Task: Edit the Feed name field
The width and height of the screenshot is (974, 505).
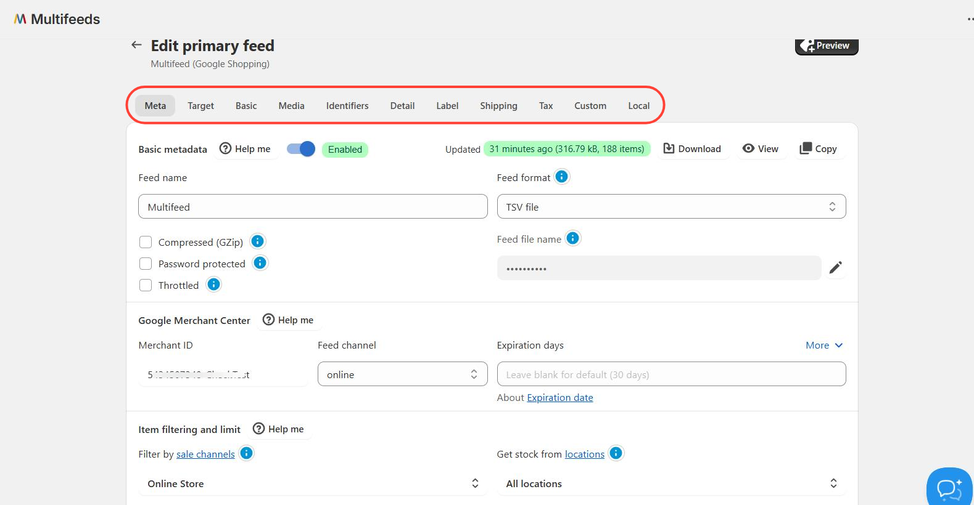Action: (x=313, y=207)
